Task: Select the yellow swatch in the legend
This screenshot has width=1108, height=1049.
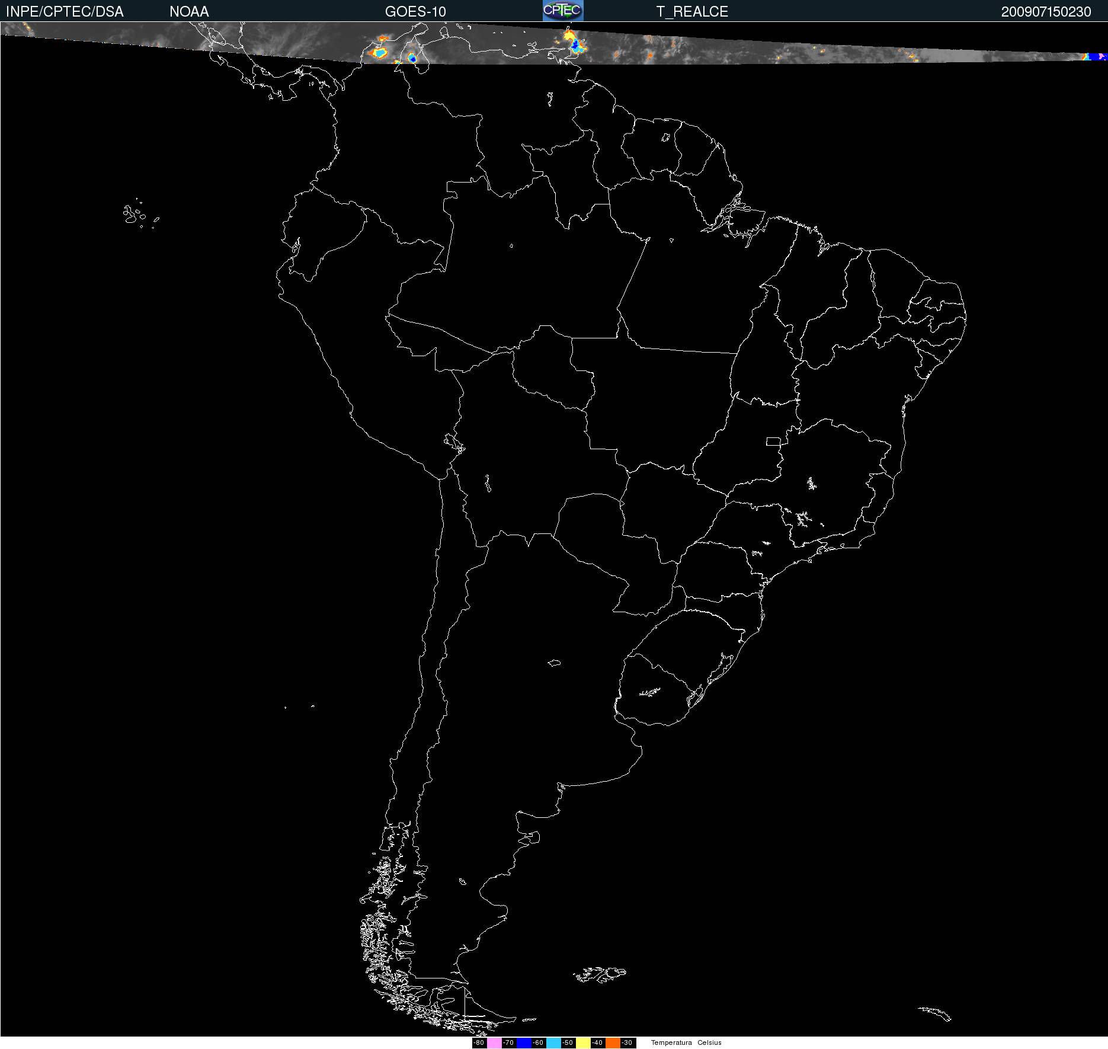Action: (583, 1042)
